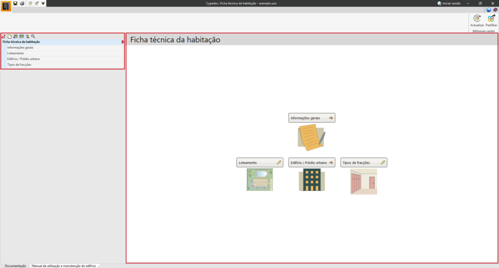Click the site plan illustration under Loteamento
This screenshot has height=268, width=499.
click(260, 180)
